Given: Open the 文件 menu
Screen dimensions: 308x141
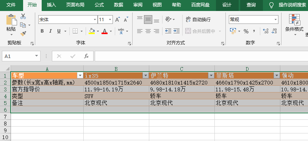Looking at the screenshot, I should (11, 5).
